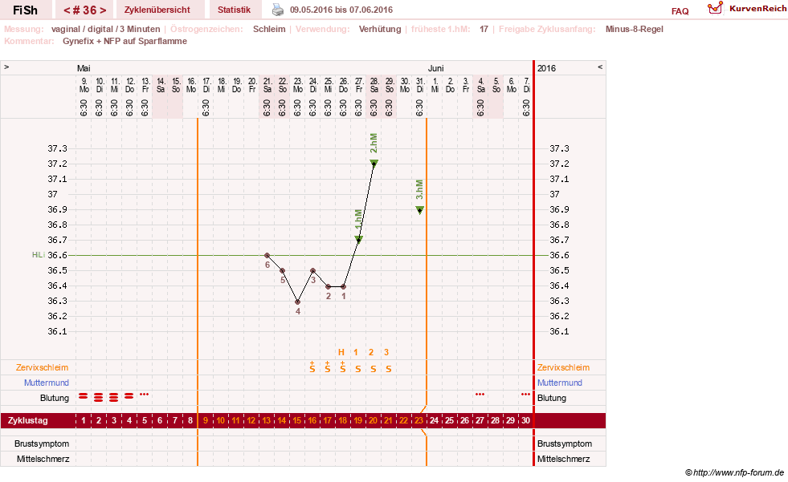Click the S+ mucus symbol on cycle day 18
This screenshot has height=482, width=788.
[x=343, y=367]
